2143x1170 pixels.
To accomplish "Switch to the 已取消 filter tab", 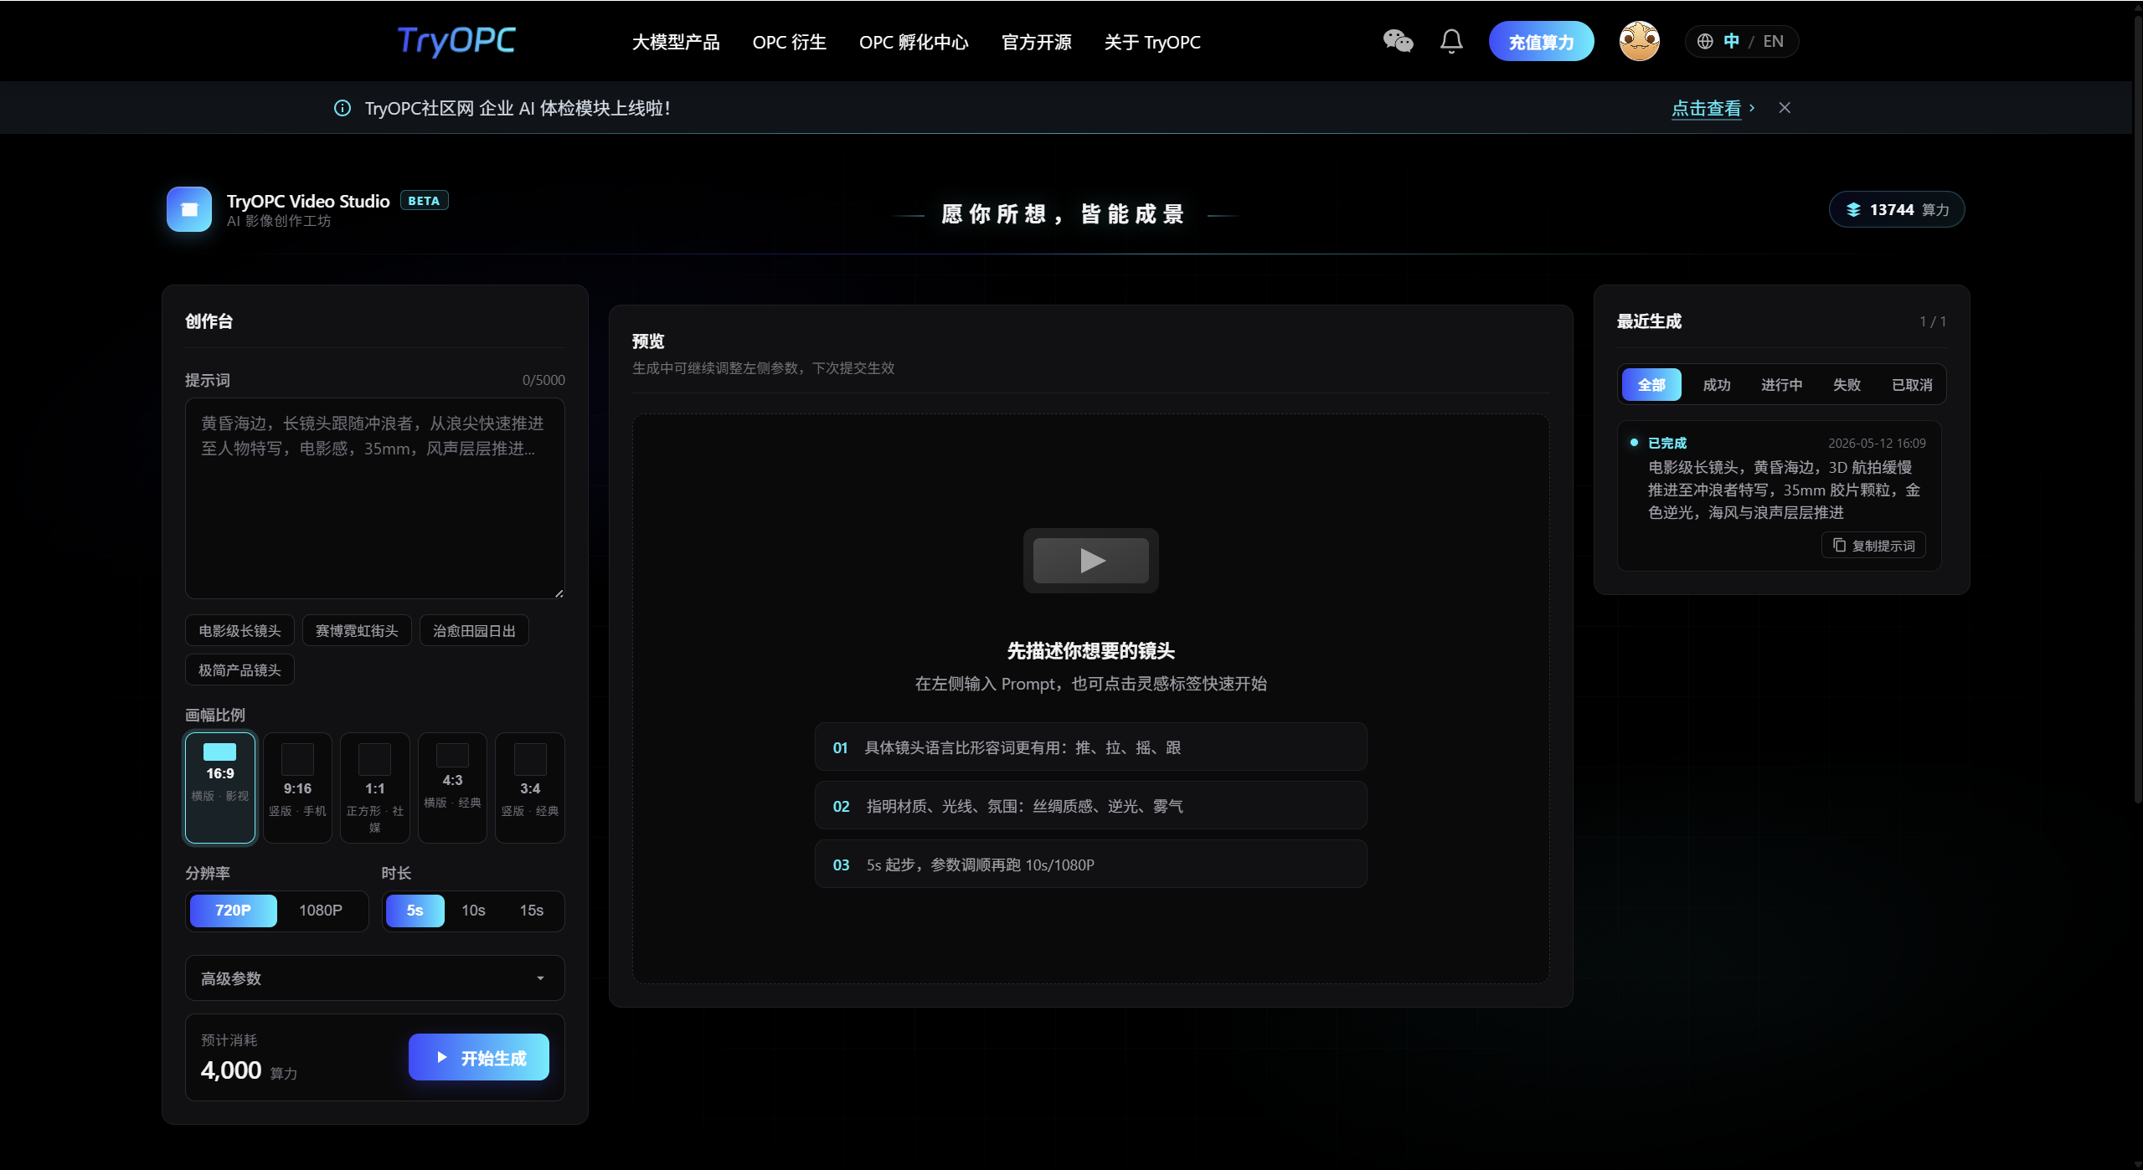I will tap(1911, 384).
